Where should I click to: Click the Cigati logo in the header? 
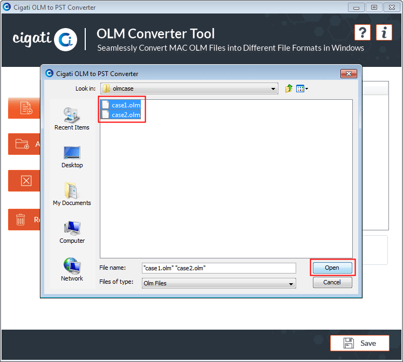pyautogui.click(x=45, y=39)
